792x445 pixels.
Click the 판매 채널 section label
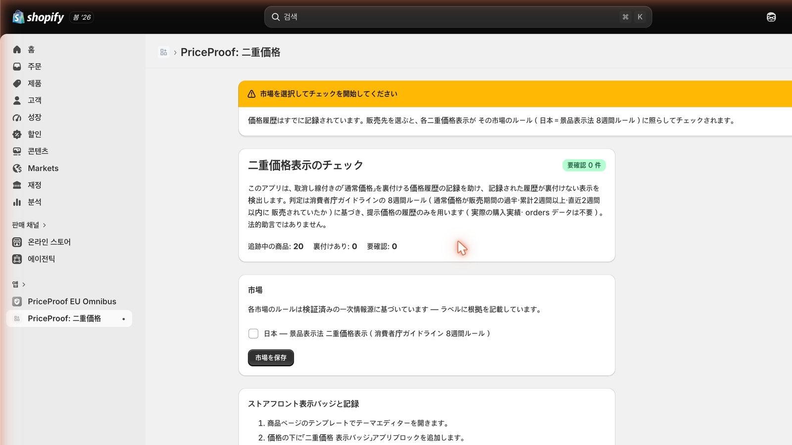click(x=26, y=225)
